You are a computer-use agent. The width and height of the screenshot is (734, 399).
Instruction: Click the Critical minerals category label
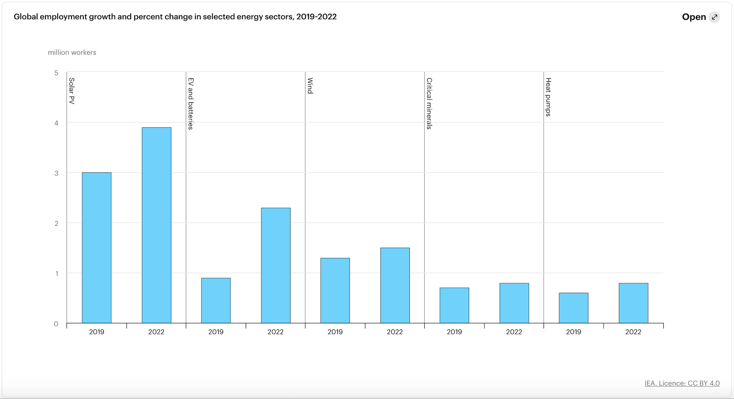point(429,104)
